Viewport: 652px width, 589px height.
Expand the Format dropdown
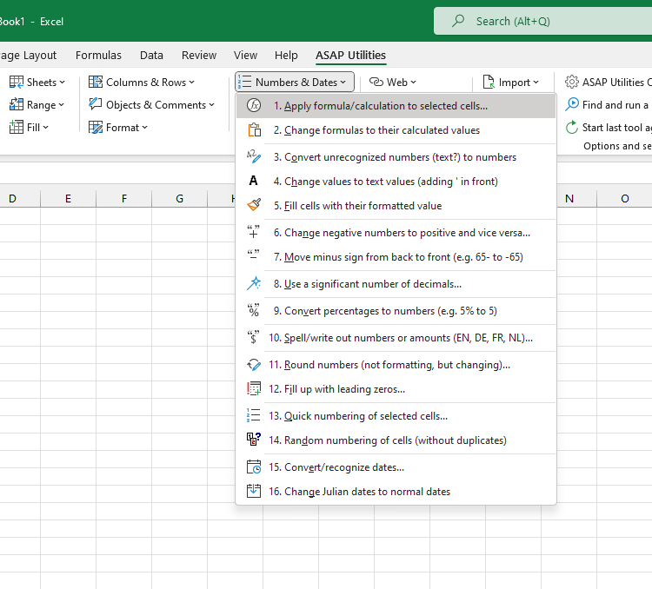click(118, 127)
